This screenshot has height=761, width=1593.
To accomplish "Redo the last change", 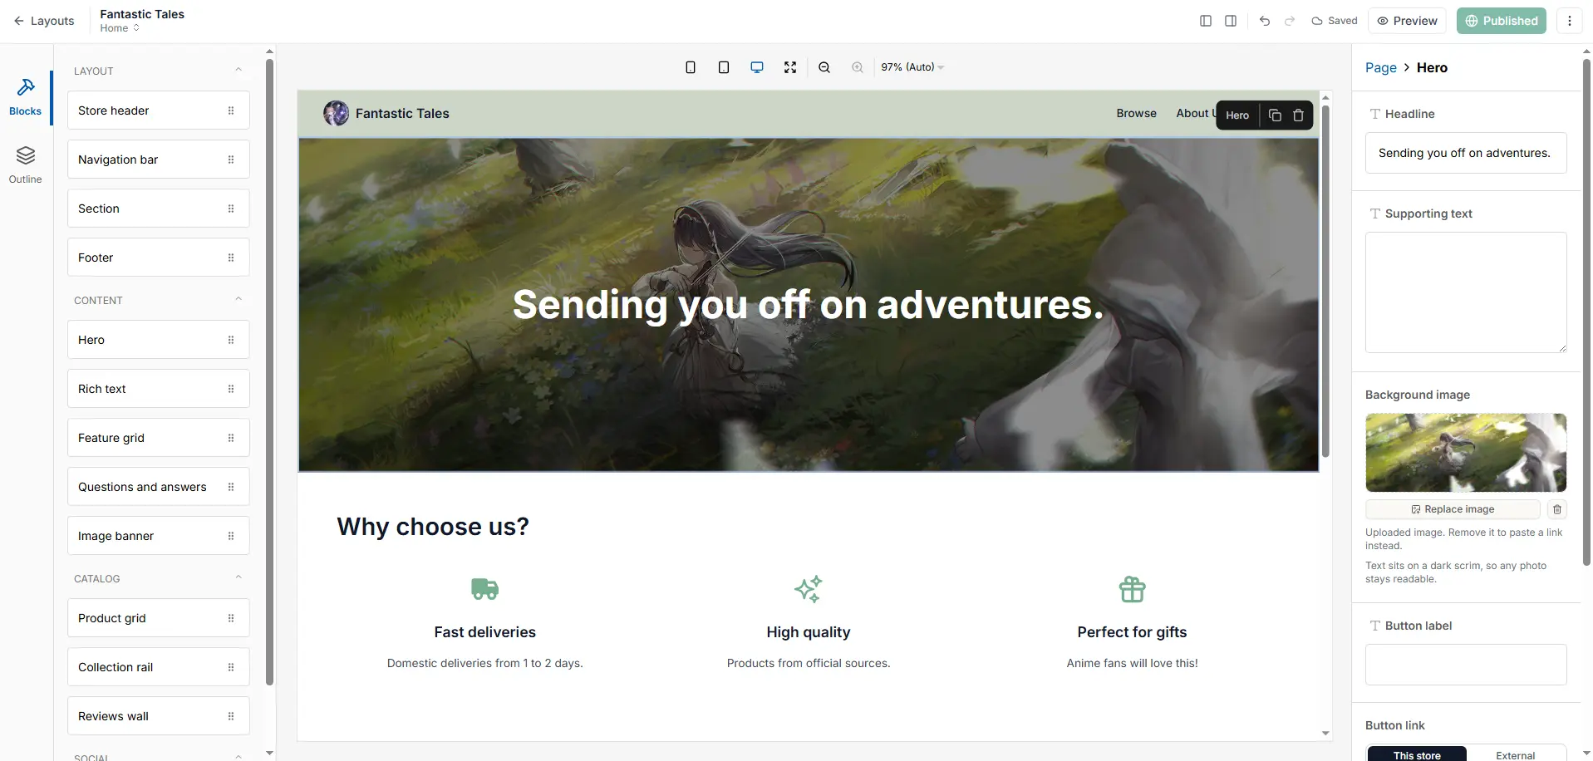I will (1290, 21).
